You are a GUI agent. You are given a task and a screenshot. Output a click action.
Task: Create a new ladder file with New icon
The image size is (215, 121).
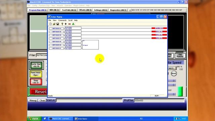coord(50,24)
